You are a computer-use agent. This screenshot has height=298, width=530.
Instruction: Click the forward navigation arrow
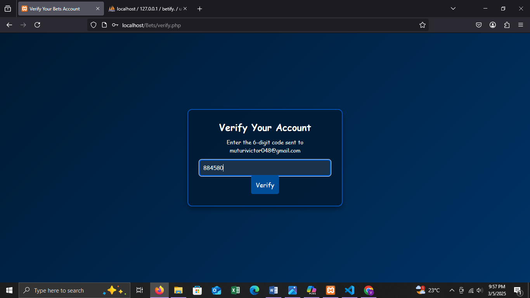click(23, 25)
